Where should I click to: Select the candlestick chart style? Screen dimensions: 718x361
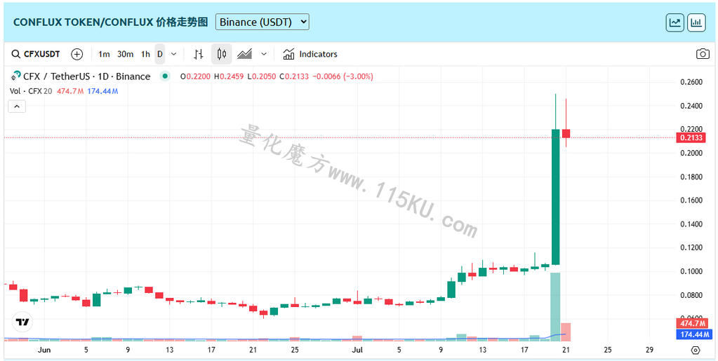222,54
